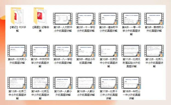Select the 第18讲 牛栏山一中 video icon
The image size is (171, 105).
(131, 83)
